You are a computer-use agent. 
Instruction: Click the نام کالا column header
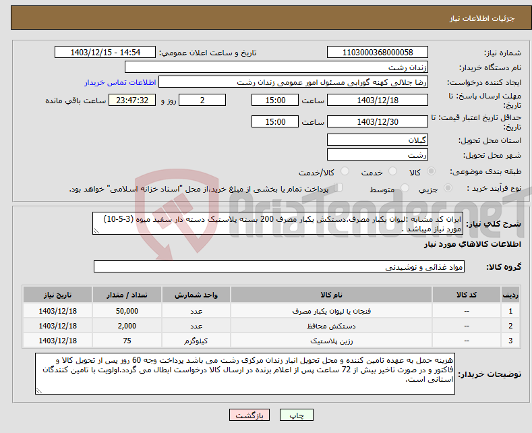[x=332, y=295]
